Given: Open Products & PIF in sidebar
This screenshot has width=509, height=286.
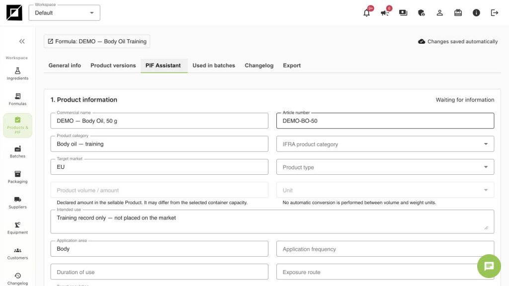Looking at the screenshot, I should (x=17, y=126).
